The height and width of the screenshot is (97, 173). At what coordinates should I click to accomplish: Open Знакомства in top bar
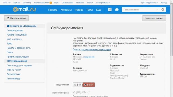coord(68,3)
